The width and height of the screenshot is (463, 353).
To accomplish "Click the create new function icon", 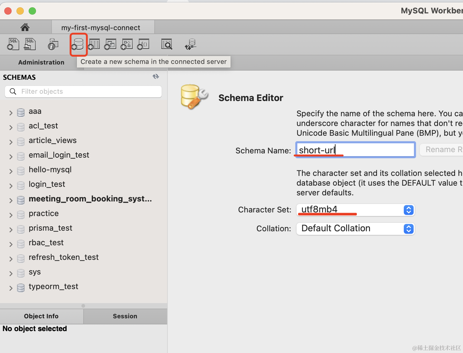I will pos(143,44).
